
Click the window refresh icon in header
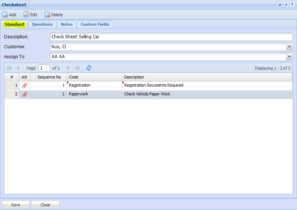286,5
